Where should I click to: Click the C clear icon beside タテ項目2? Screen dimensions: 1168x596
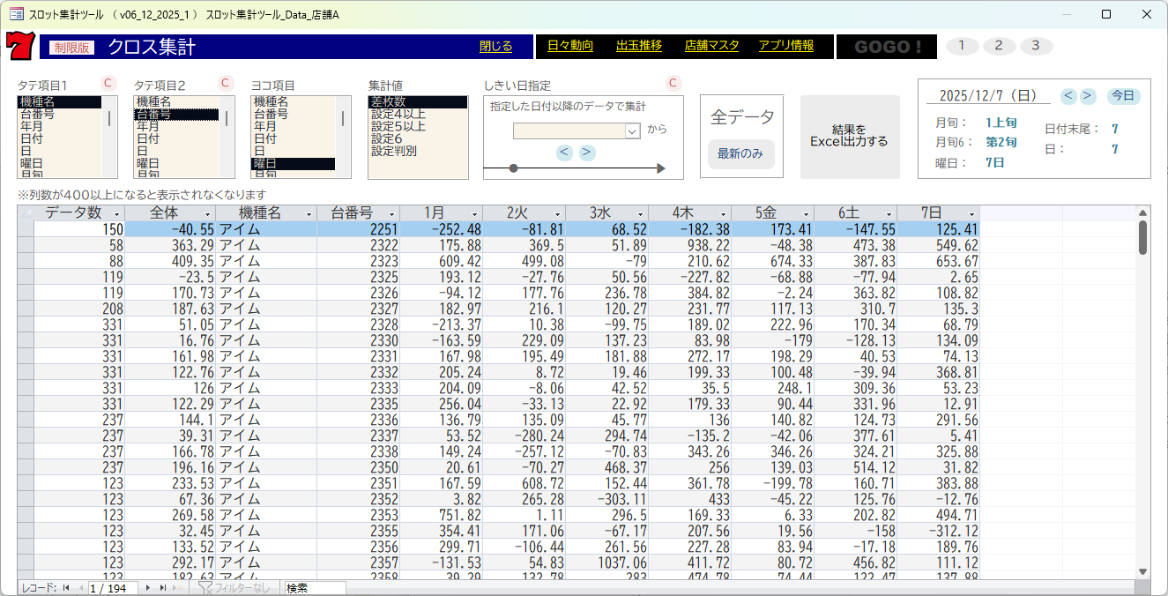coord(225,83)
